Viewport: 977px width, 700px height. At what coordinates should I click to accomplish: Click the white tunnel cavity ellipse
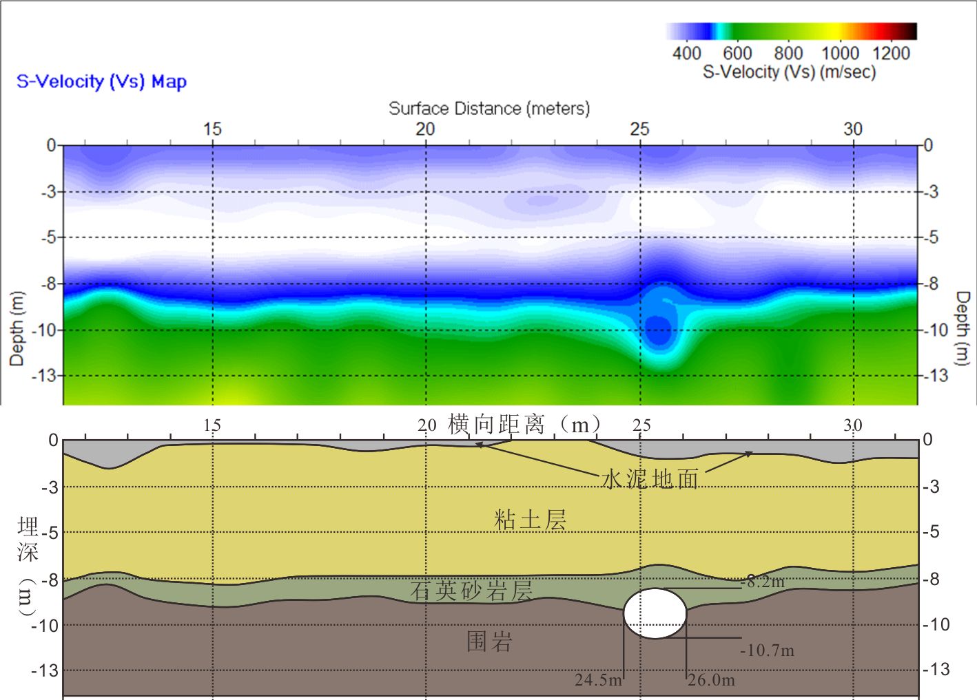click(x=655, y=613)
